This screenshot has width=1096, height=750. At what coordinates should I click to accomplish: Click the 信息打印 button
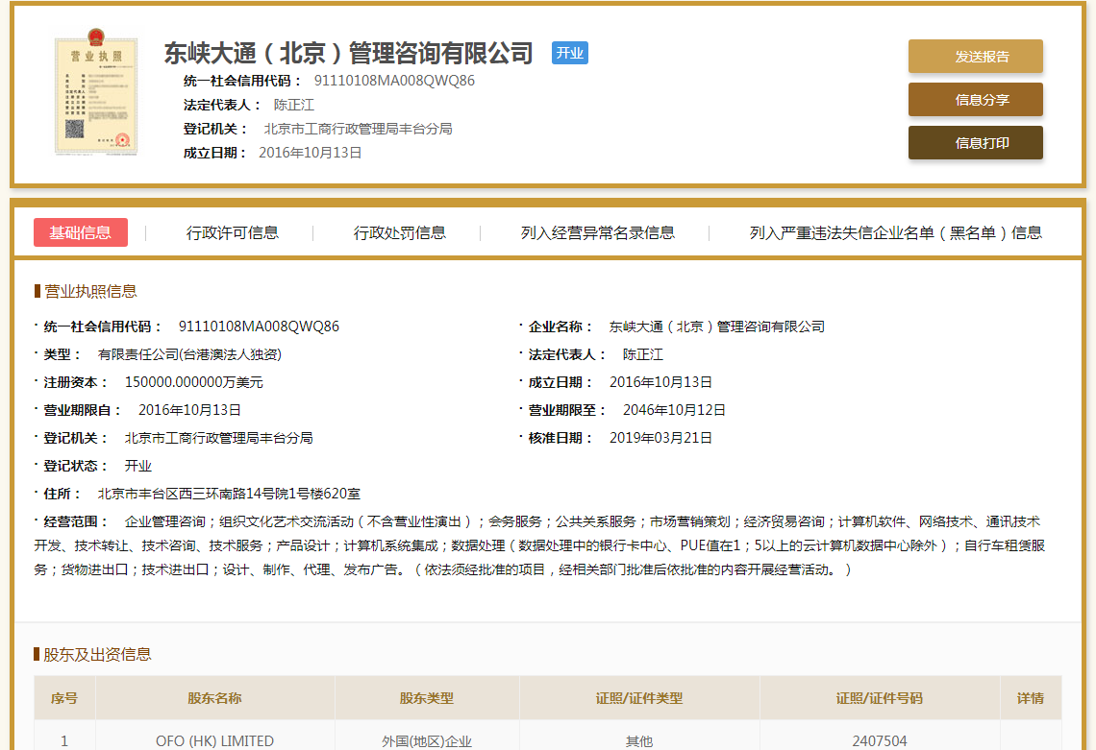click(x=975, y=143)
